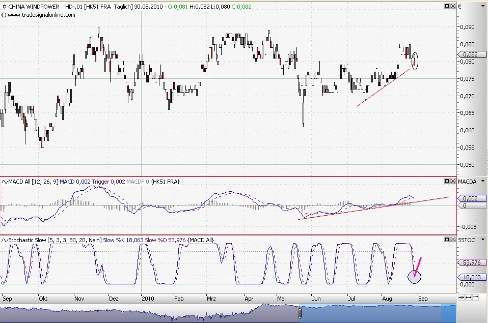Click the Slow %D 53,976 legend text
This screenshot has width=488, height=323.
165,240
